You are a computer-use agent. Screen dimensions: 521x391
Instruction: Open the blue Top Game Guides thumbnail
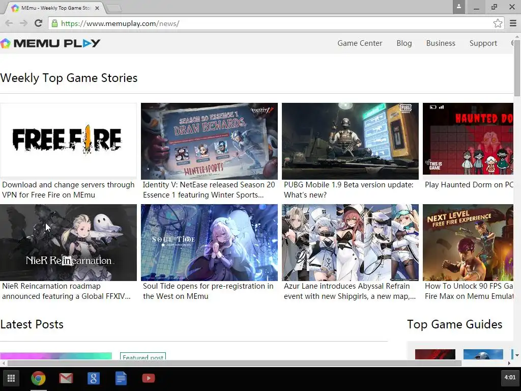click(x=483, y=354)
